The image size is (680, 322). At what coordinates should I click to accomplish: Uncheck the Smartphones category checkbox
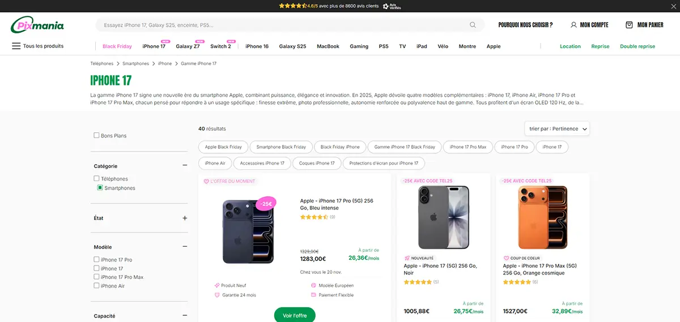(100, 188)
